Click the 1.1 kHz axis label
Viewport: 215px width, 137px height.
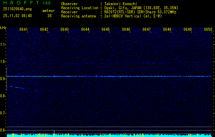(3, 45)
